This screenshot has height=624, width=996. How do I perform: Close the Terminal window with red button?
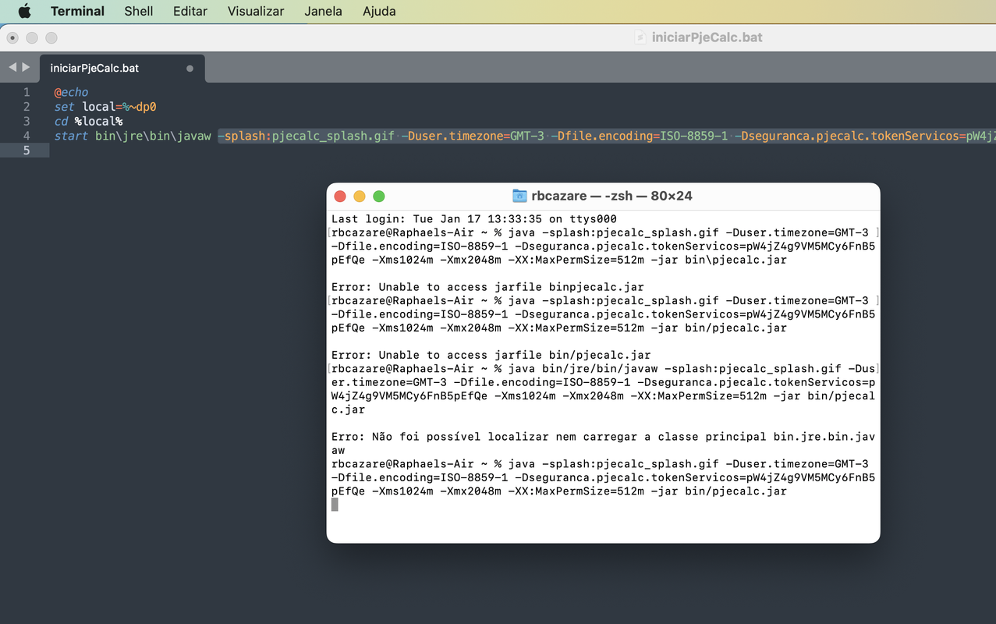pyautogui.click(x=340, y=197)
